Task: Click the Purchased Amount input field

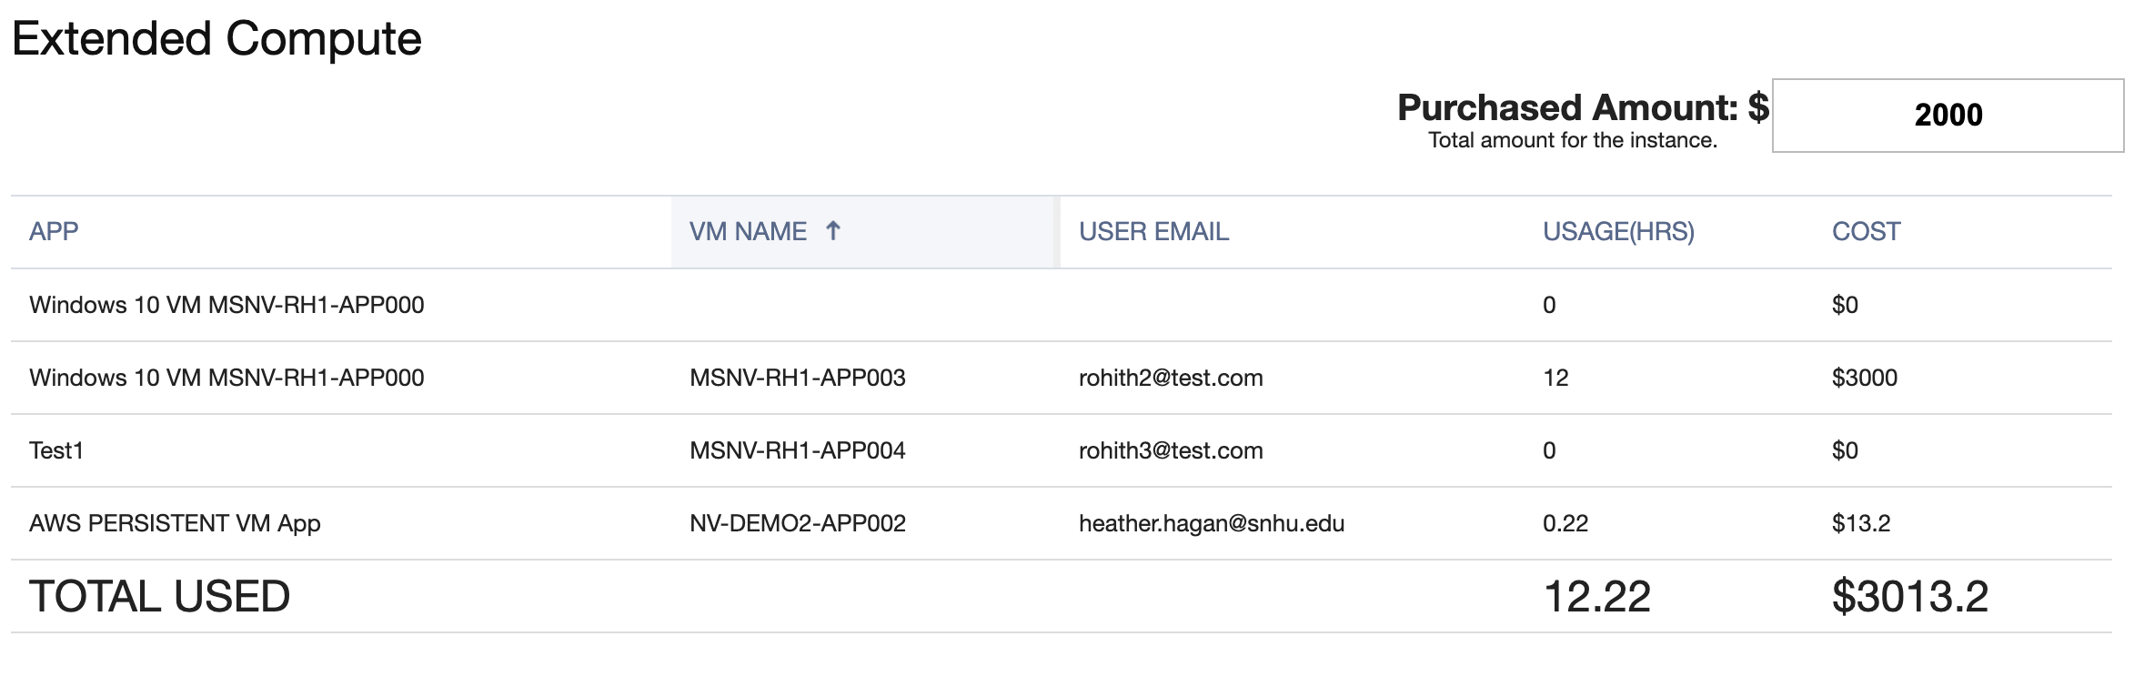Action: (x=1947, y=116)
